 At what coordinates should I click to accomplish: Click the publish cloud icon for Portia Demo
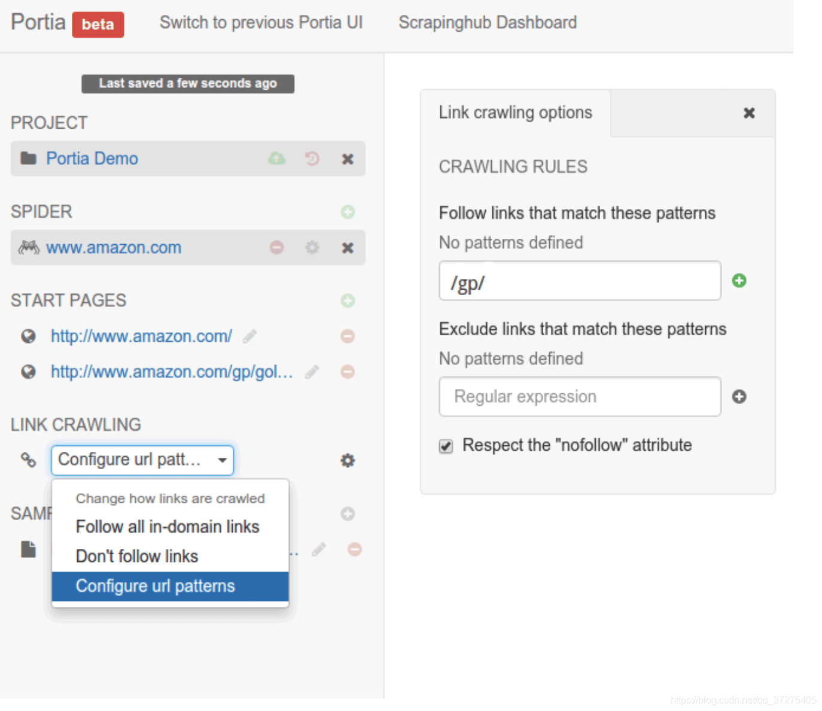click(276, 159)
